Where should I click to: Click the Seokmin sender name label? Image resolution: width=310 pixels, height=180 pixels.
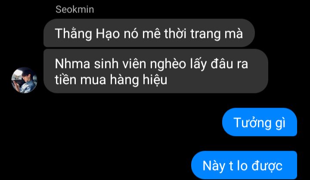tap(75, 9)
